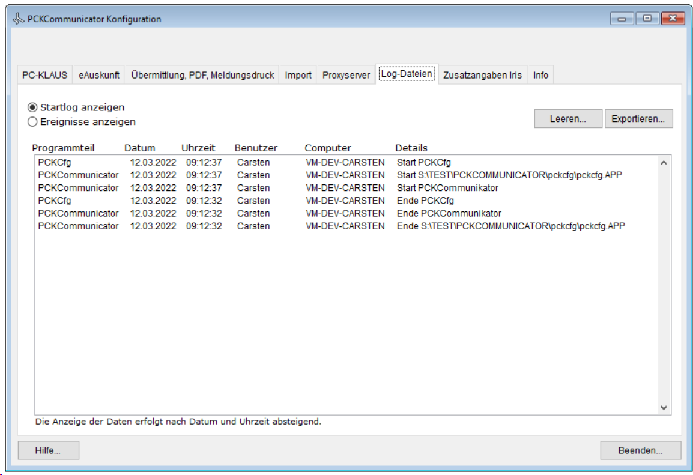Click the log list scroll up arrow
The width and height of the screenshot is (693, 475).
pyautogui.click(x=664, y=163)
